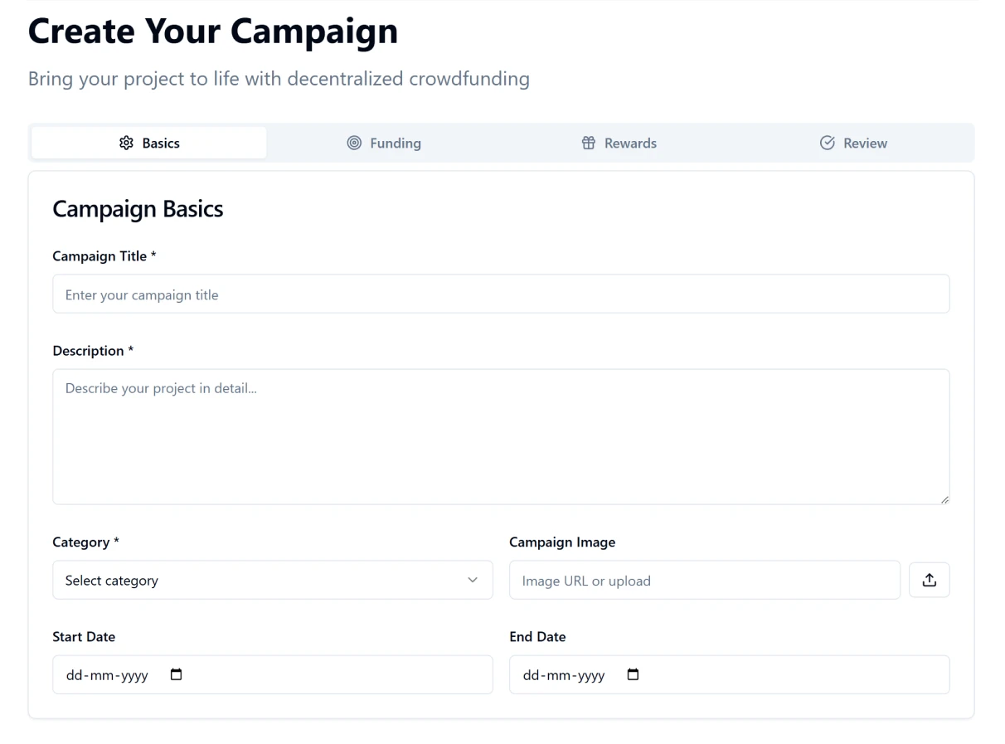Open the Review step

[853, 143]
